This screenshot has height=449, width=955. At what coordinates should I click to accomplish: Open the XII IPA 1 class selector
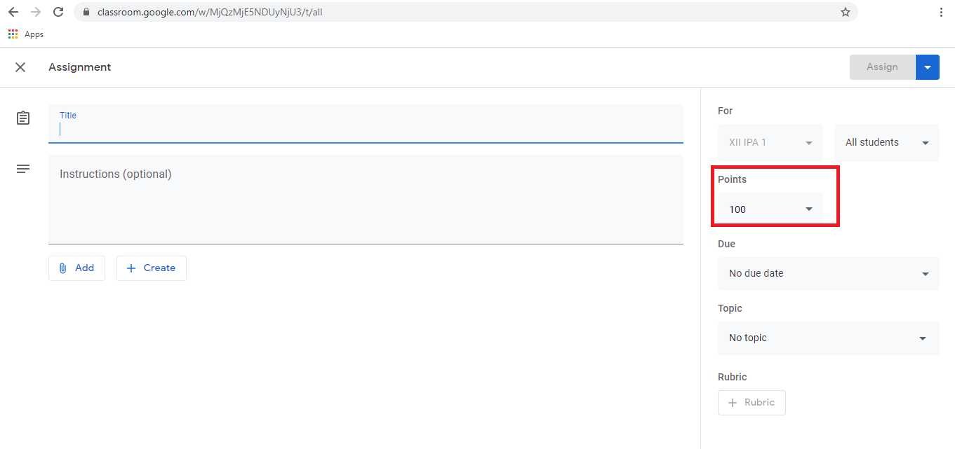(x=770, y=142)
